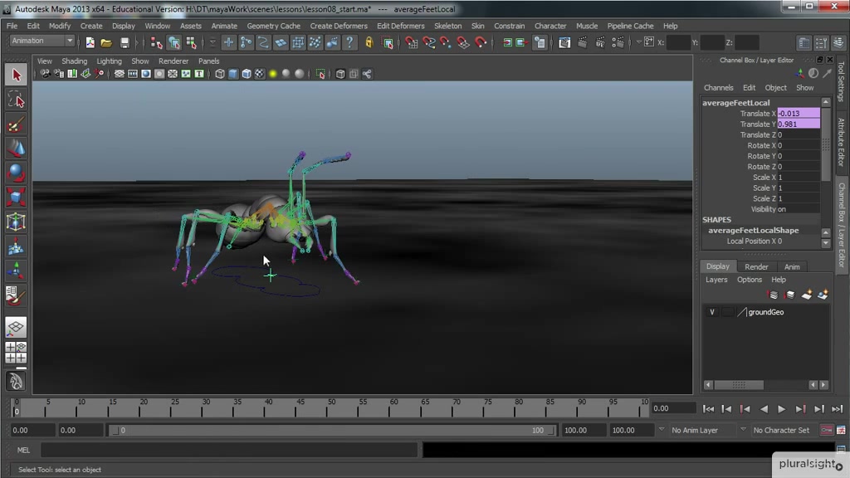Click the Save scene icon
Viewport: 850px width, 478px height.
point(125,42)
